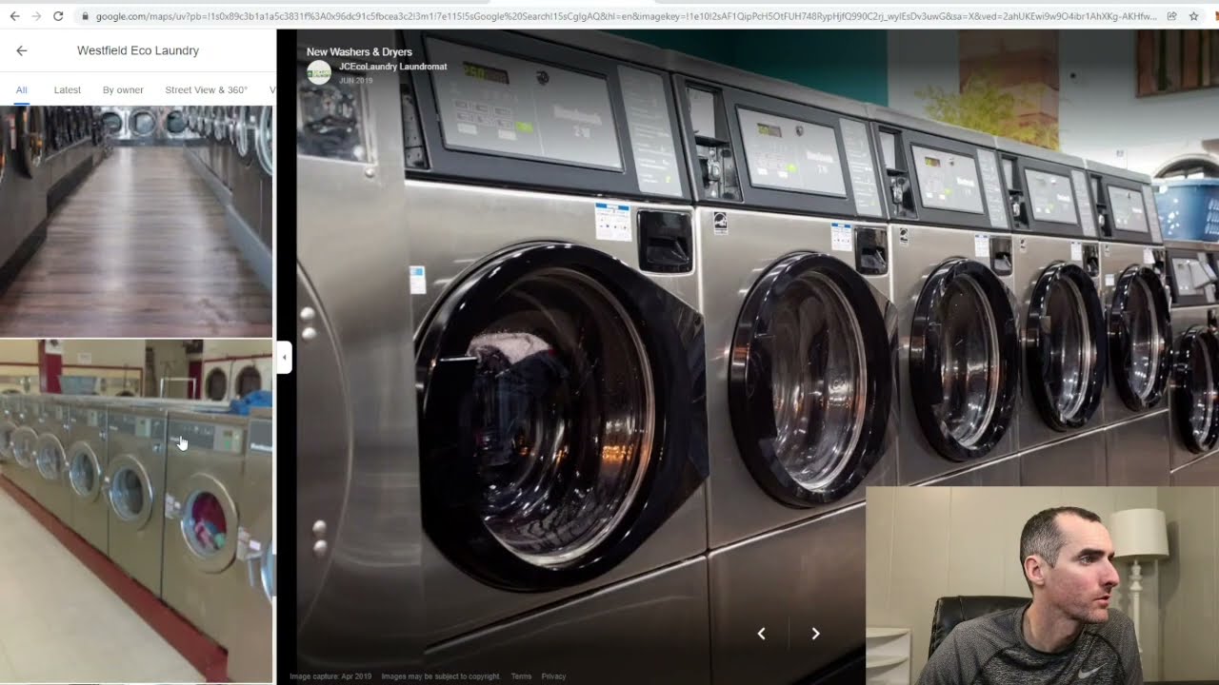Show the Street View & 360° tab
1219x685 pixels.
tap(206, 89)
